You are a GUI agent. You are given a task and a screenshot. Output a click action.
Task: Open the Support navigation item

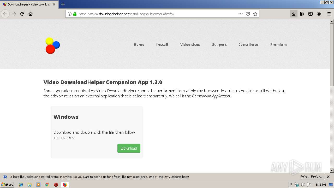point(219,44)
